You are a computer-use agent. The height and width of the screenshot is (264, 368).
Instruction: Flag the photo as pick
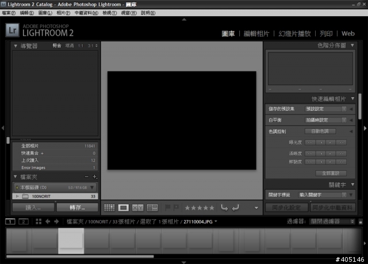(x=167, y=208)
